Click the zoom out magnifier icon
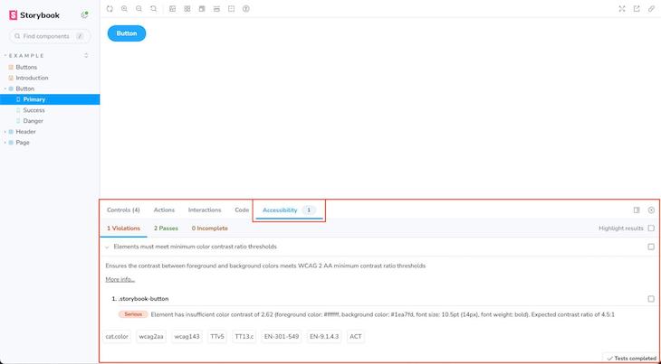The width and height of the screenshot is (661, 364). (x=139, y=8)
